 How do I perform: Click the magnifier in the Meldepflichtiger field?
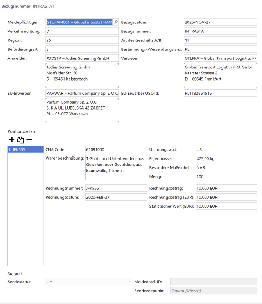click(116, 22)
